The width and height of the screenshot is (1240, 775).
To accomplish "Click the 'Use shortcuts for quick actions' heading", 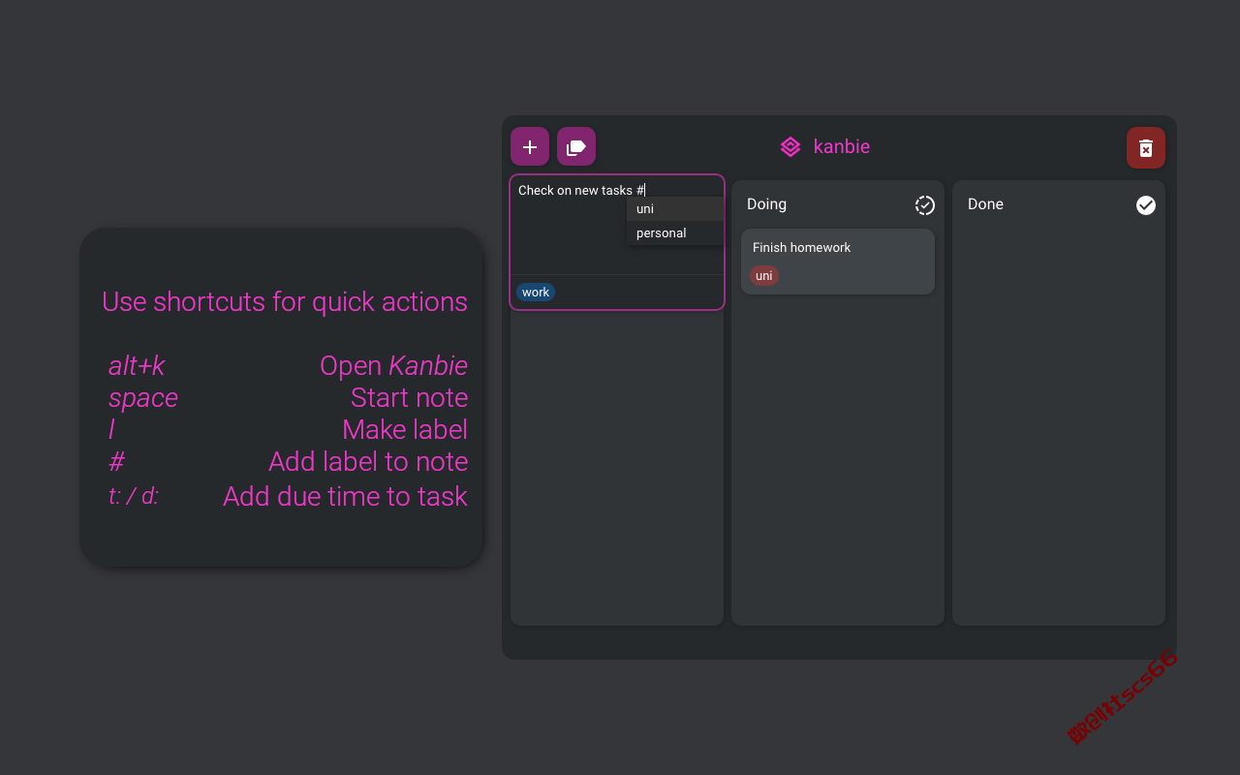I will 285,302.
